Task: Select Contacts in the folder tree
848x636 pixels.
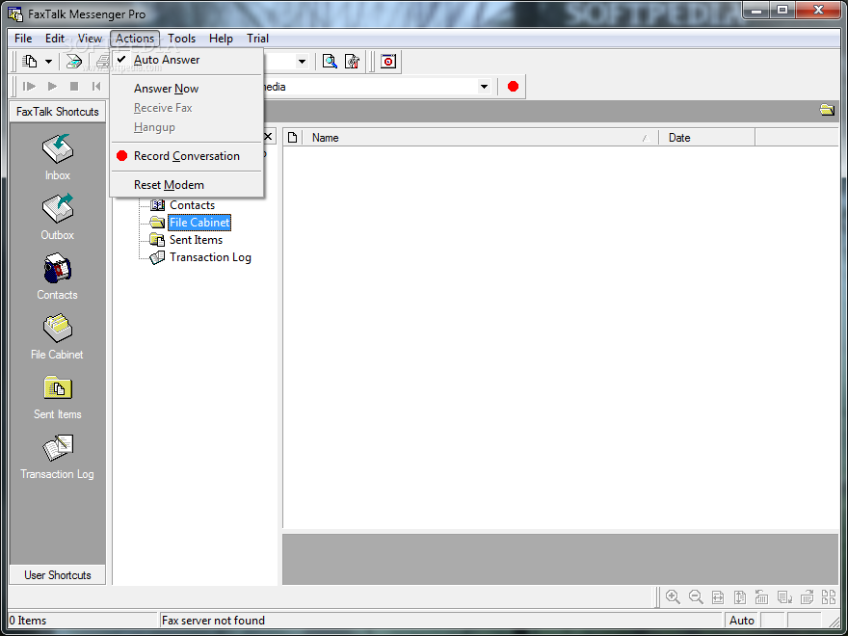Action: (192, 205)
